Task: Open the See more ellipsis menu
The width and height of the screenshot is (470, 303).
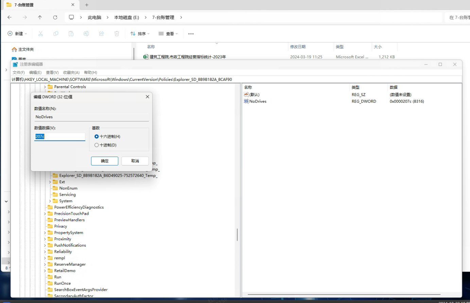Action: pos(191,34)
